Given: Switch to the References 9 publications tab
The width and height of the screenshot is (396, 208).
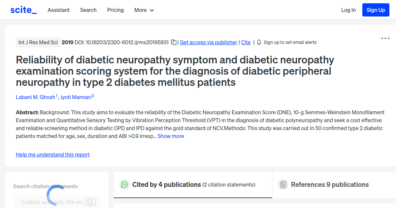Looking at the screenshot, I should click(330, 185).
